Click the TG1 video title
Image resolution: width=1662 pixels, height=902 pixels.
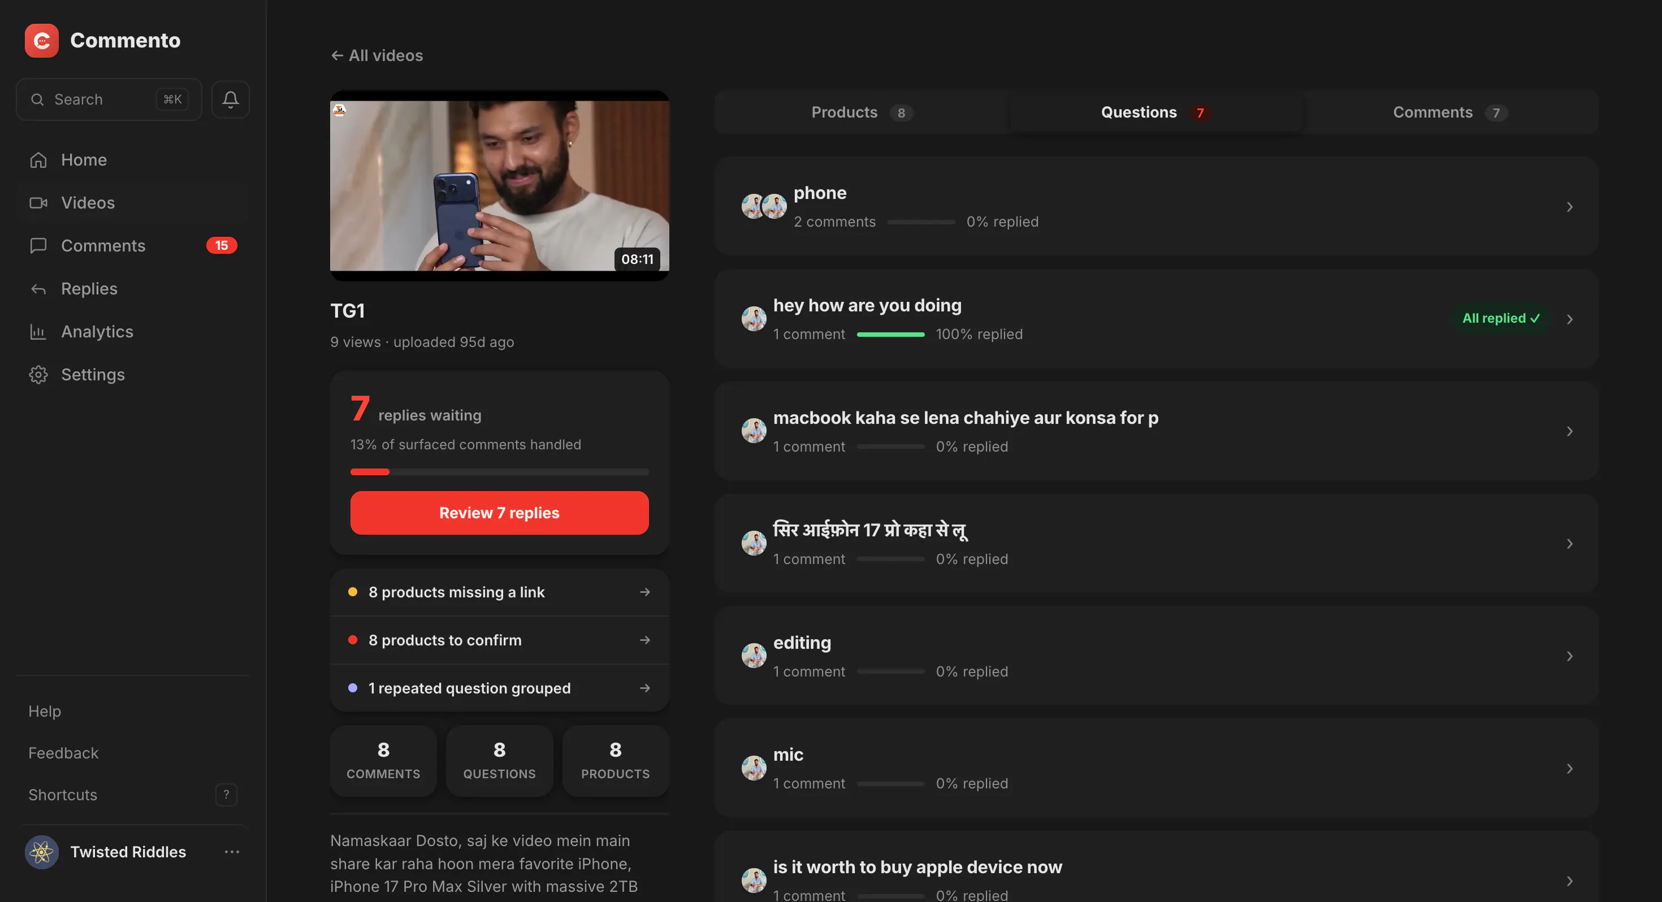click(x=348, y=311)
